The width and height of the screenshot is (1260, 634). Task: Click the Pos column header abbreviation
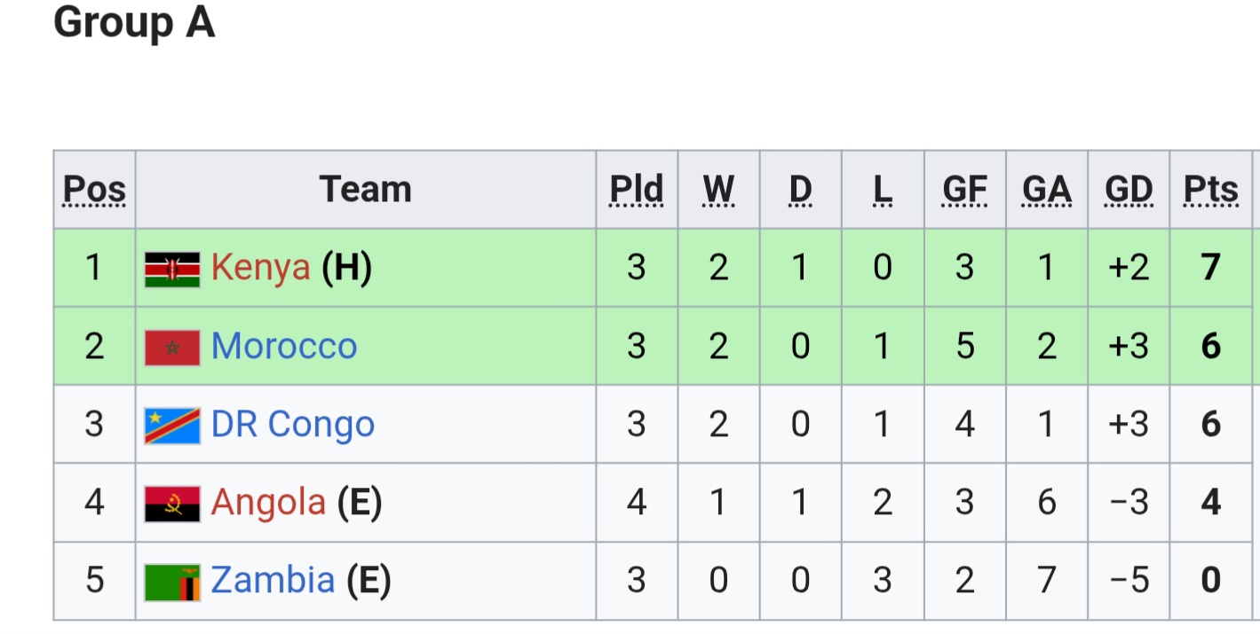(x=94, y=190)
